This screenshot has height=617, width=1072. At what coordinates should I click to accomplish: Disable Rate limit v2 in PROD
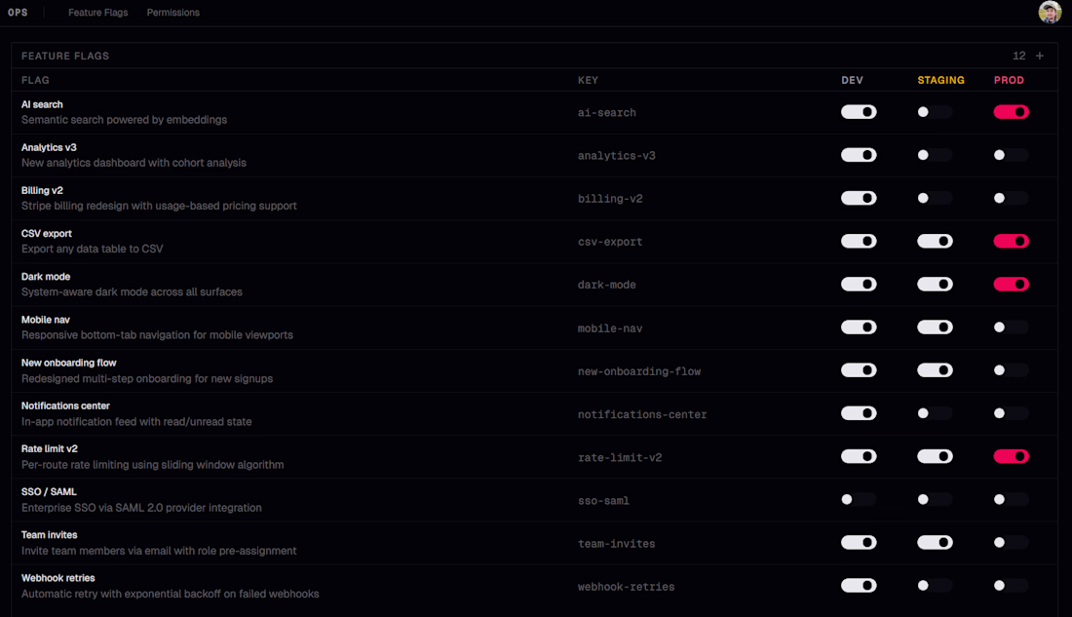point(1011,456)
